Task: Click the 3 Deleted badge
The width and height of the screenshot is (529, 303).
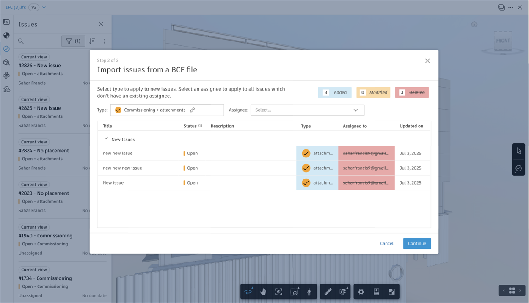Action: 412,92
